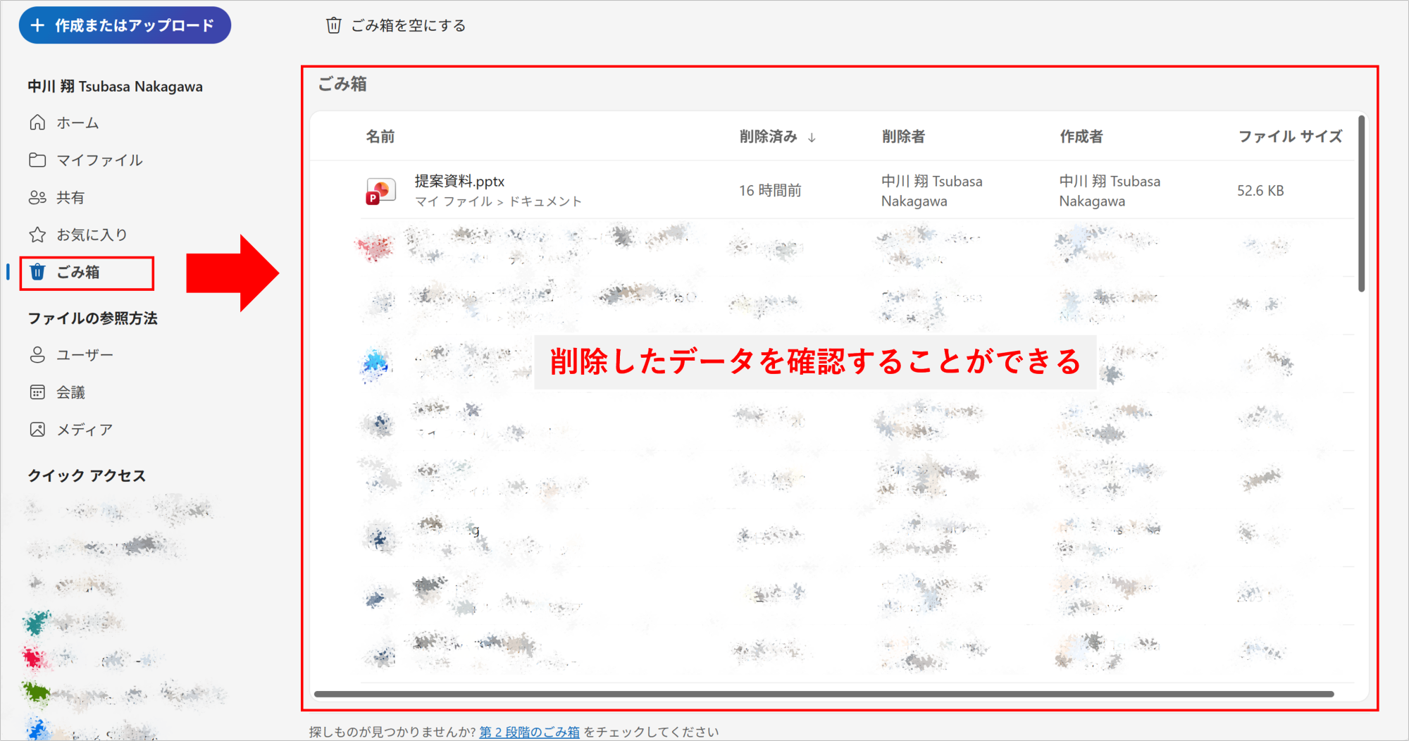The width and height of the screenshot is (1409, 741).
Task: Click the vertical scrollbar of the file list
Action: (x=1361, y=204)
